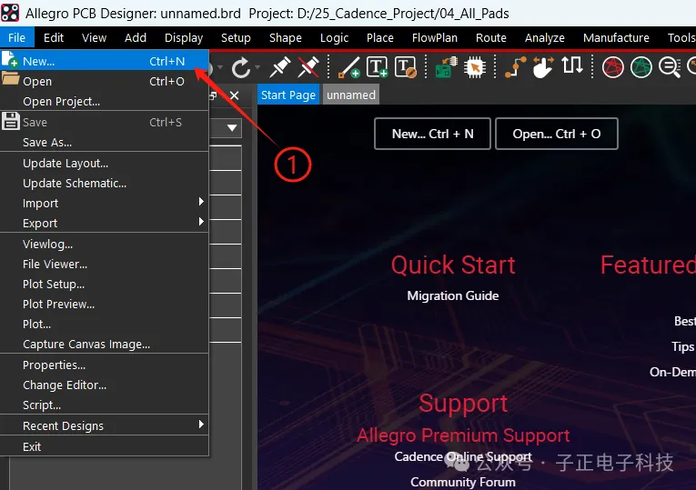Expand the Import submenu arrow

201,202
